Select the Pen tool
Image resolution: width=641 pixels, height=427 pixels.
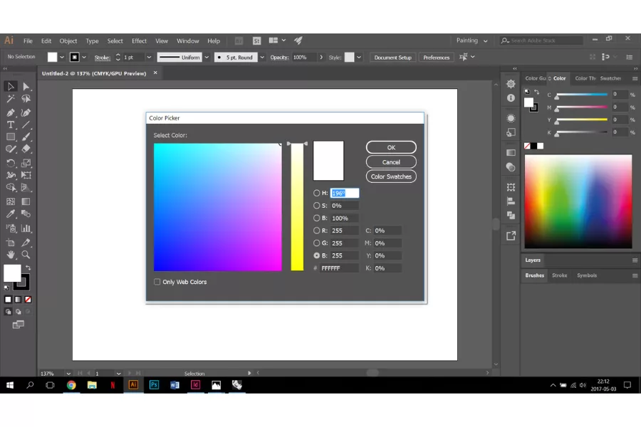pyautogui.click(x=11, y=112)
